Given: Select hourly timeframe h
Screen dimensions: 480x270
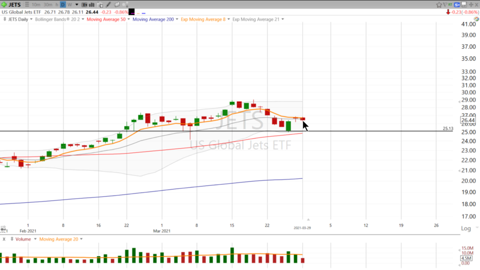Looking at the screenshot, I should coord(56,4).
